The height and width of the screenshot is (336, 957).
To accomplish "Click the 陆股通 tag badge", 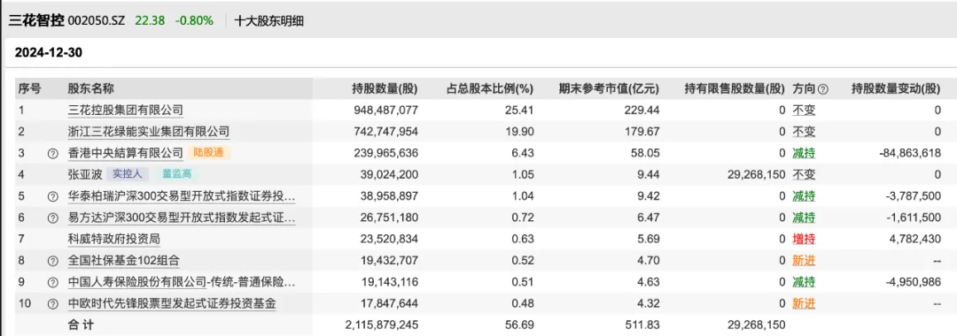I will point(210,153).
